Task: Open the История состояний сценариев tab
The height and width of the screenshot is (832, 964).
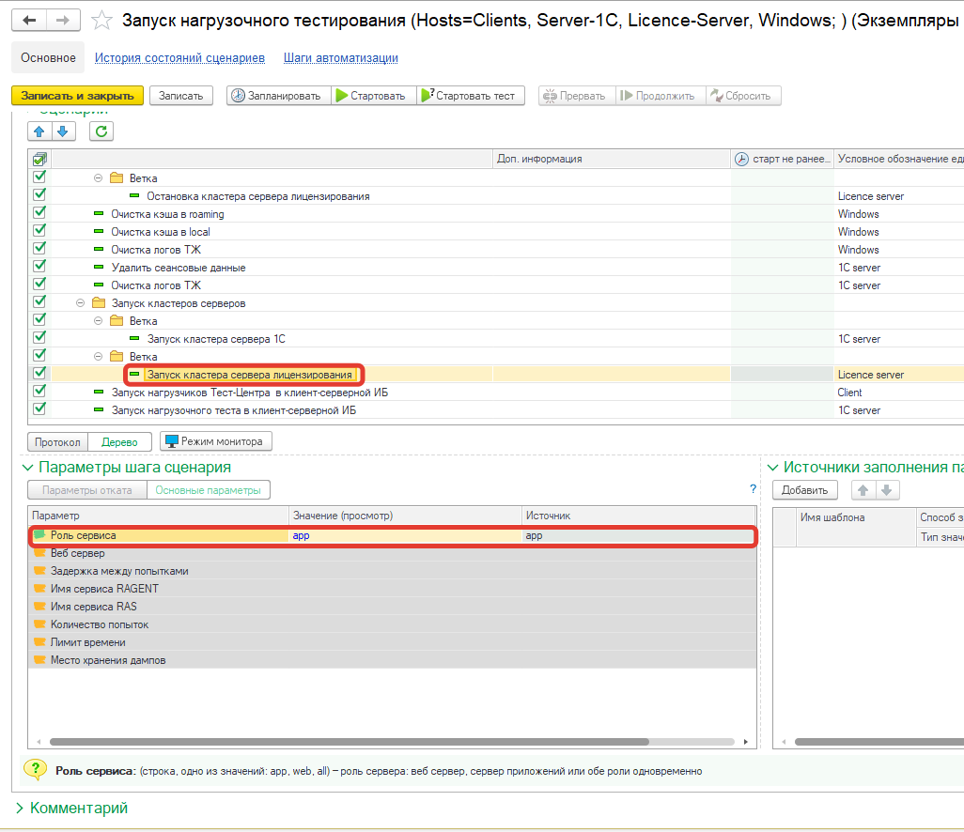Action: tap(179, 58)
